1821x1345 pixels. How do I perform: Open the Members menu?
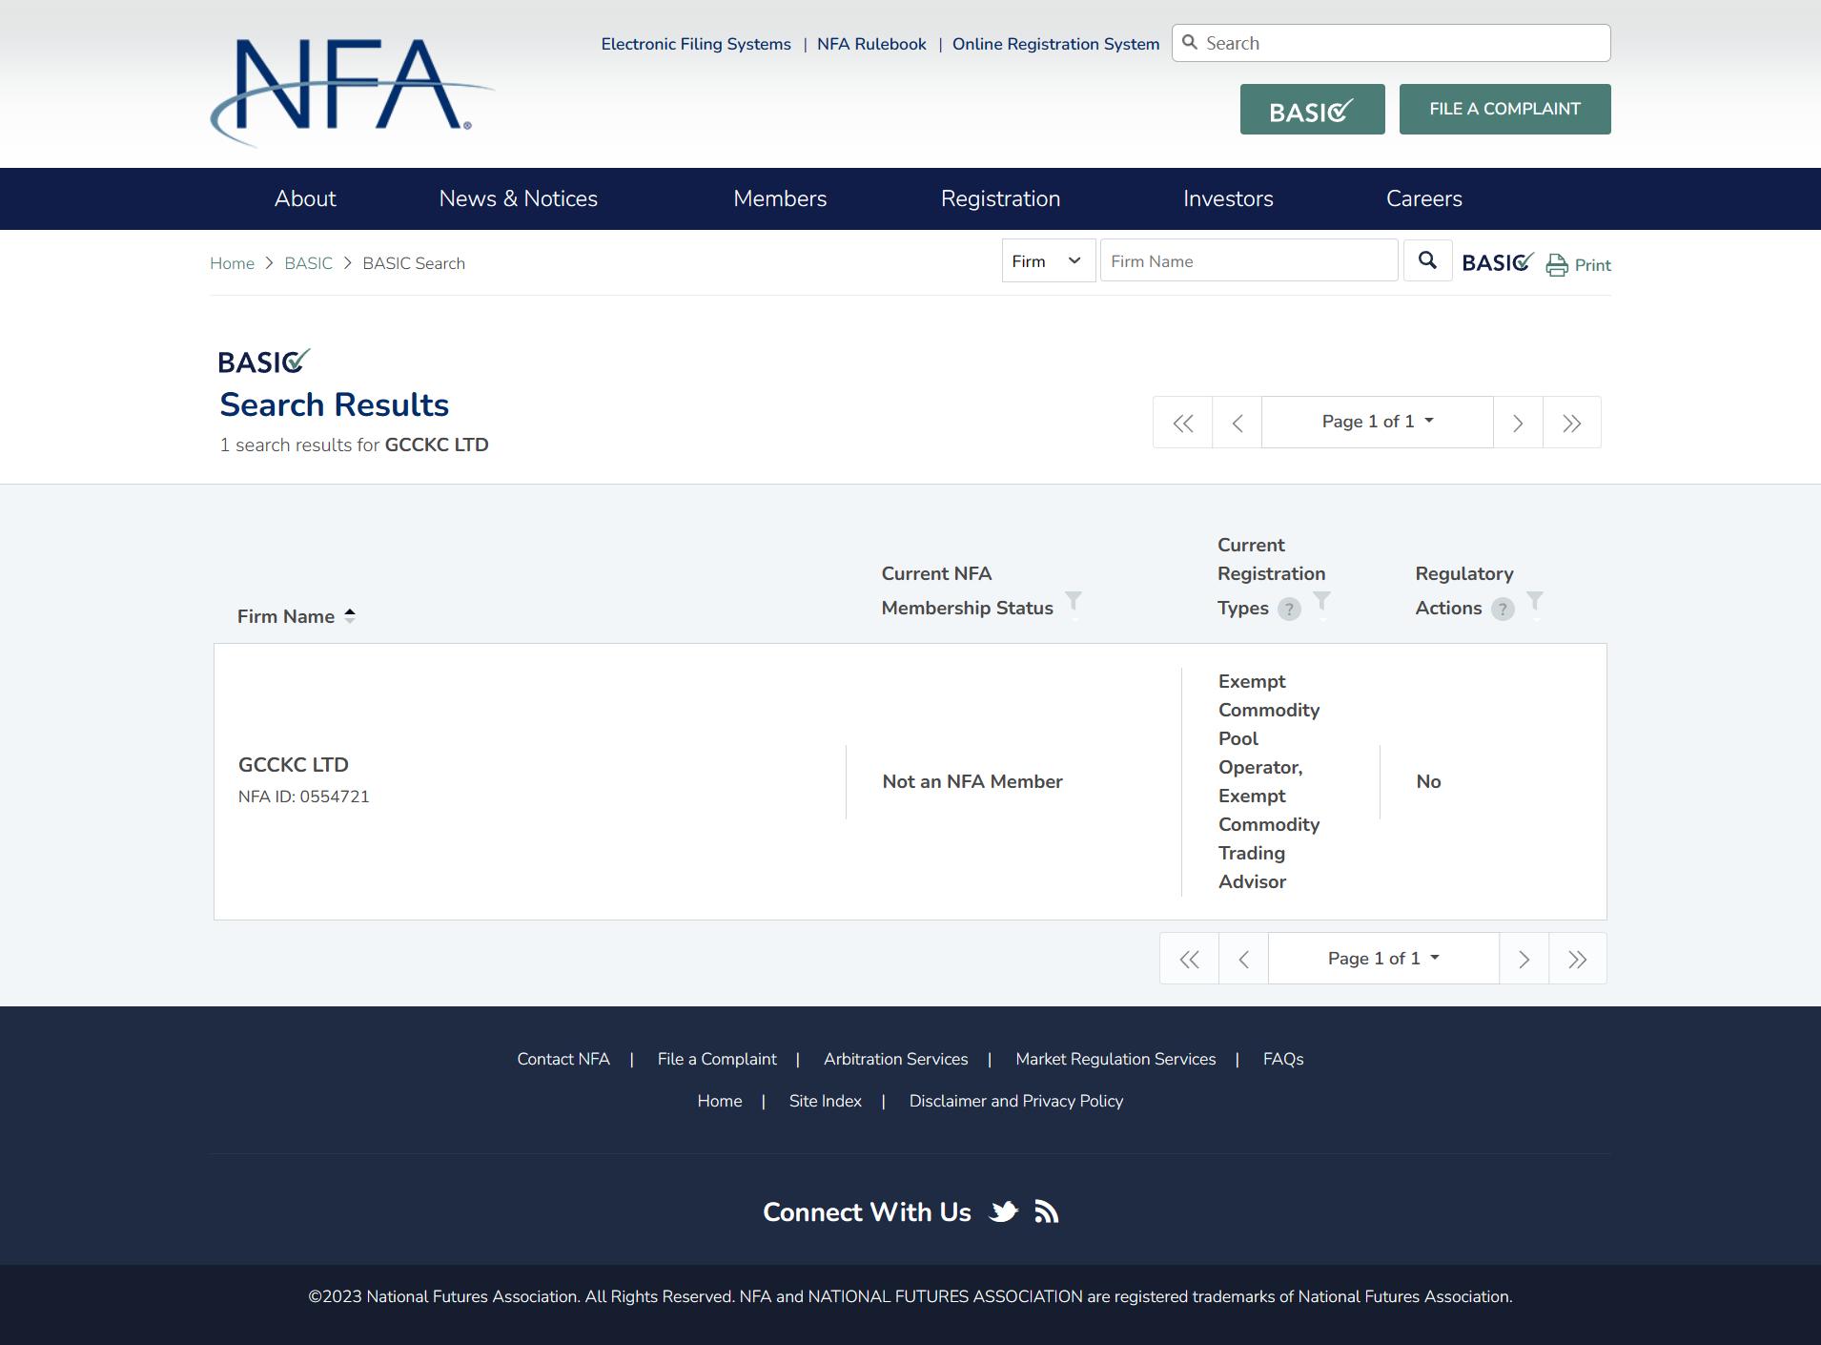click(780, 198)
